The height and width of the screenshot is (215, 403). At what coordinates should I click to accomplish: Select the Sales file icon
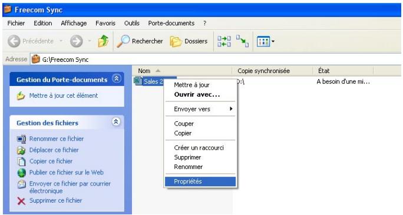tap(138, 81)
